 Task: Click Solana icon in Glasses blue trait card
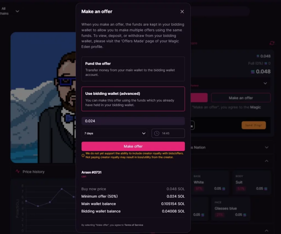[245, 215]
